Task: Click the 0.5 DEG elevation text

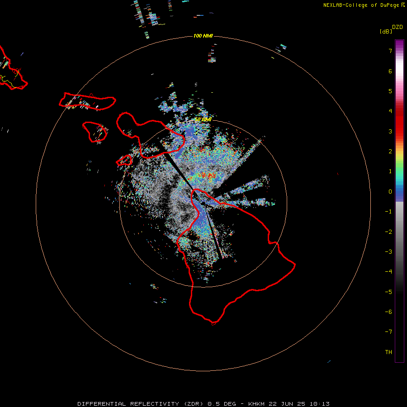Action: (x=222, y=404)
